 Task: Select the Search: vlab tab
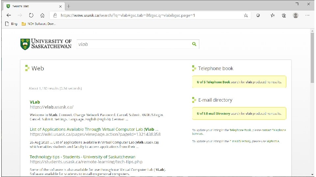pos(34,7)
